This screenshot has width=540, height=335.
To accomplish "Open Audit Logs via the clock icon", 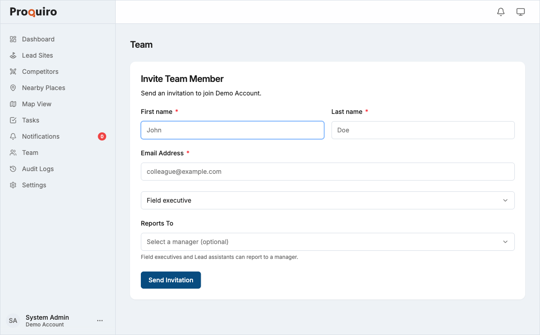I will (13, 169).
